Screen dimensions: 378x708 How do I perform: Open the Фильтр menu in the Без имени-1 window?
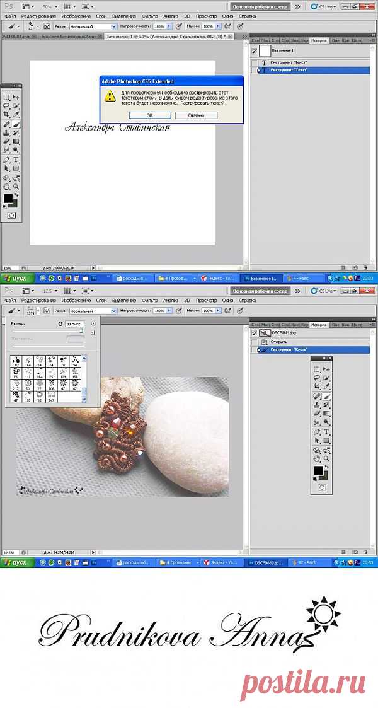[x=150, y=16]
